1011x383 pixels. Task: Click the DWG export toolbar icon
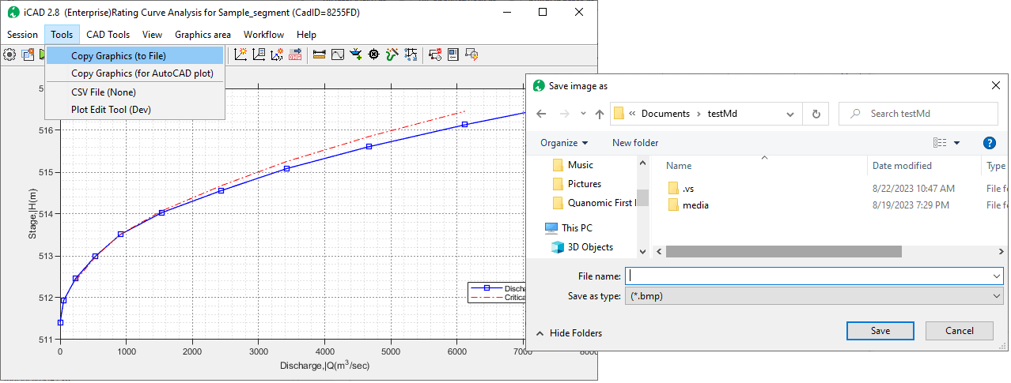295,54
